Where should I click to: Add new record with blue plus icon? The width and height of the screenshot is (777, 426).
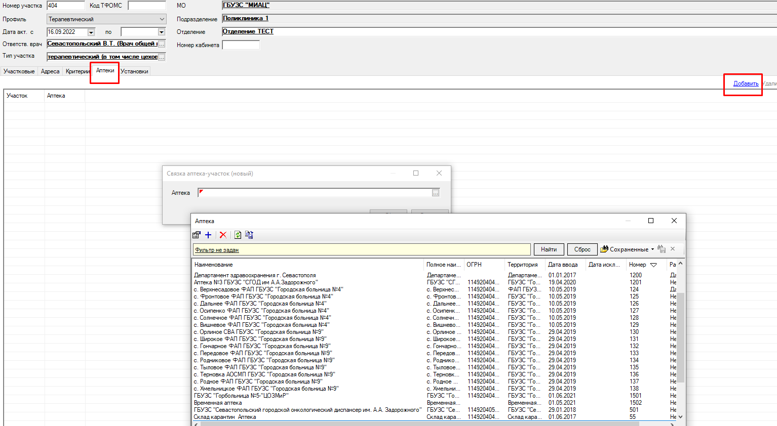[208, 235]
